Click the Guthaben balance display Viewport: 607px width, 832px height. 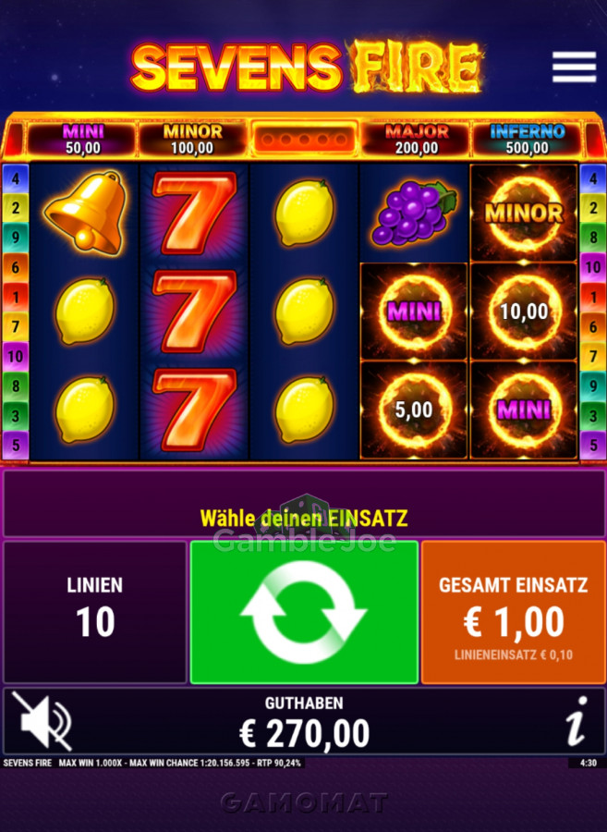pos(304,722)
